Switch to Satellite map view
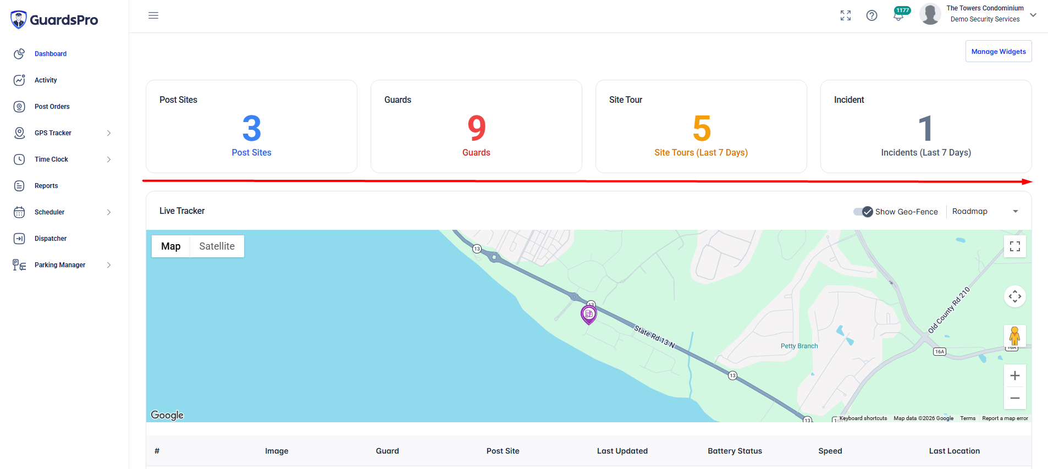This screenshot has height=469, width=1048. [217, 246]
